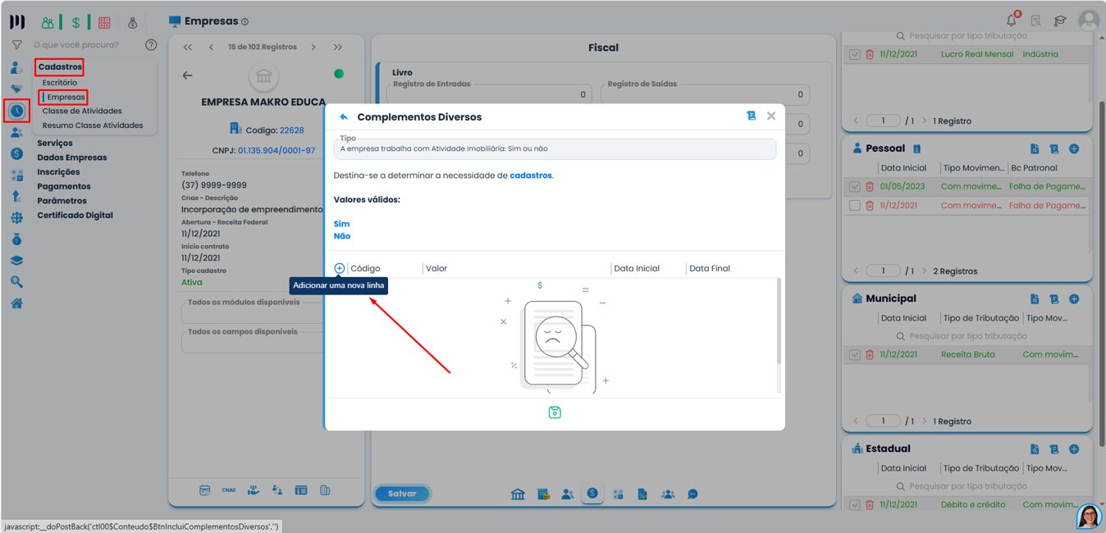
Task: Go to the first company record (<<)
Action: click(188, 47)
